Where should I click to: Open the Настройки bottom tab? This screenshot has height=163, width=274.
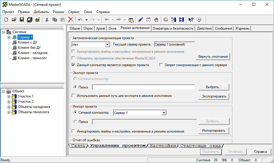tap(163, 146)
